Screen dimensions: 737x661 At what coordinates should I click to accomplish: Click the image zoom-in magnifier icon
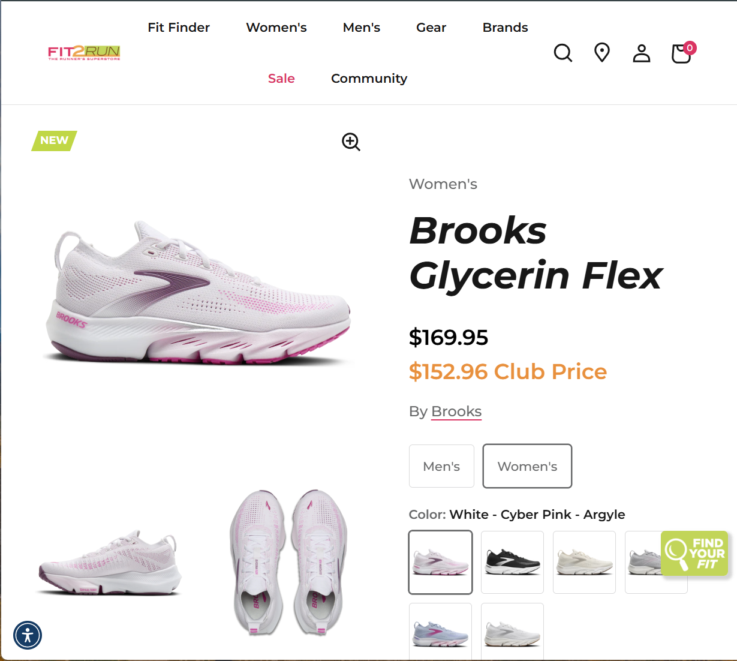click(351, 142)
